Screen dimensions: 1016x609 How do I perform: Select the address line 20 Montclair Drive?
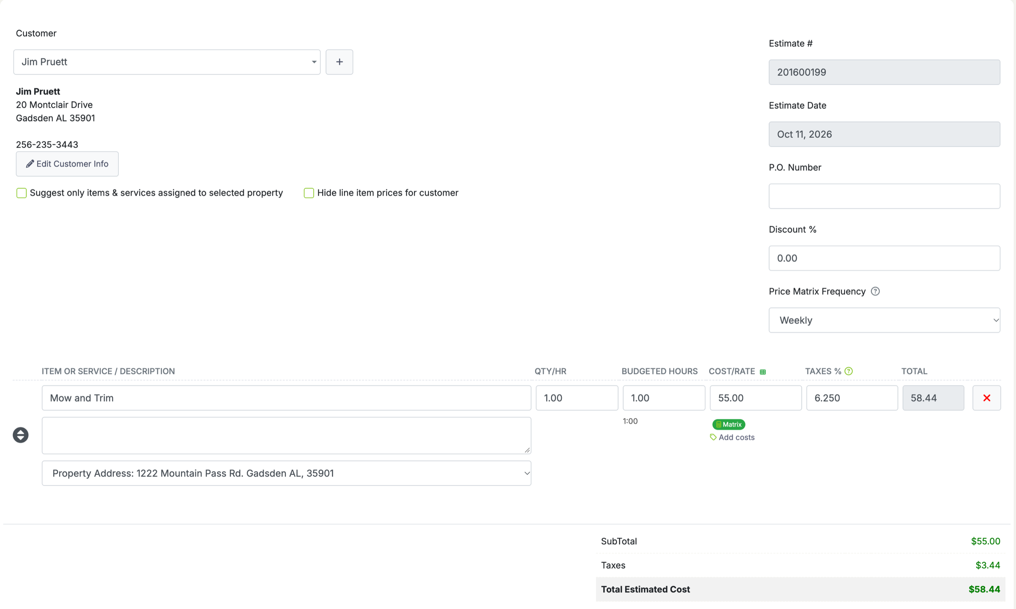pyautogui.click(x=54, y=105)
